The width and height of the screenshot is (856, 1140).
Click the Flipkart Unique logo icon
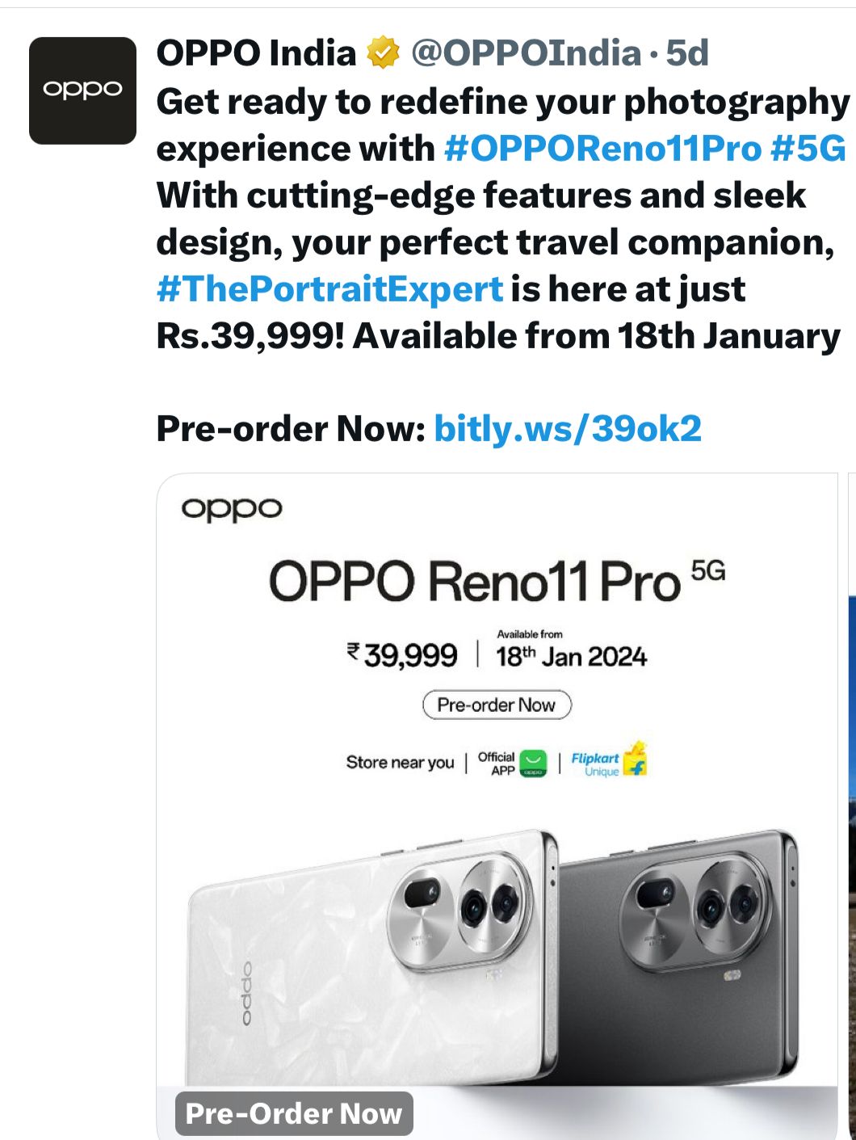pos(636,759)
